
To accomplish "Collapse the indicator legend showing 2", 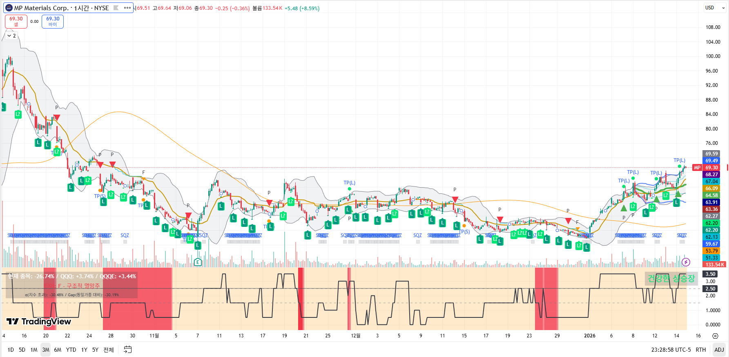I will [x=11, y=36].
